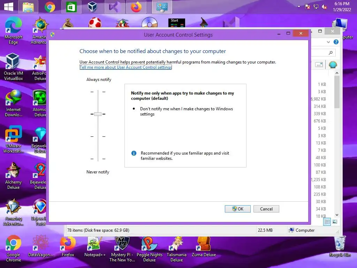Click the preview pane icon in Explorer toolbar
The image size is (357, 268).
(319, 65)
